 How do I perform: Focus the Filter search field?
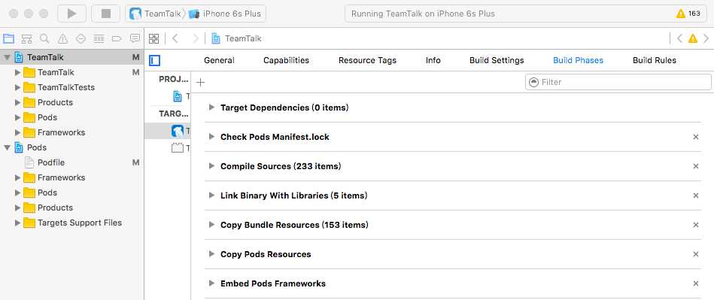618,83
